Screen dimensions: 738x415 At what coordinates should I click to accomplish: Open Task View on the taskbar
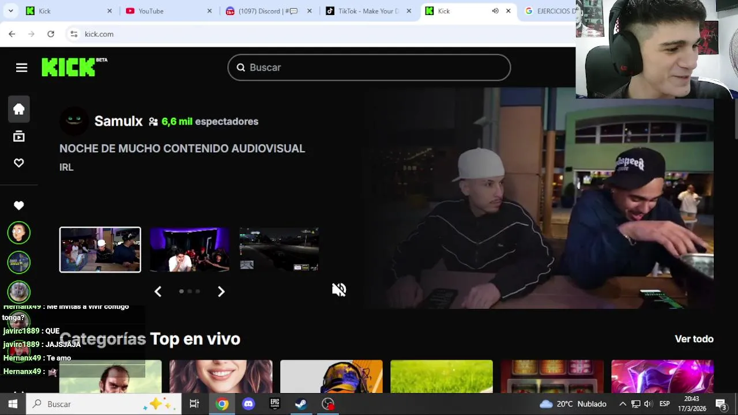click(x=194, y=404)
